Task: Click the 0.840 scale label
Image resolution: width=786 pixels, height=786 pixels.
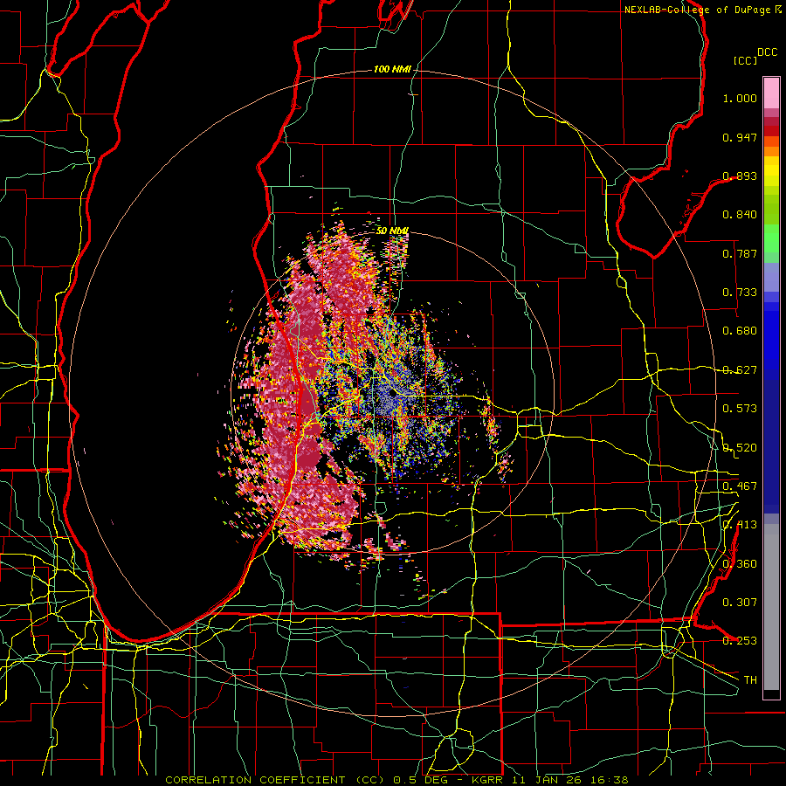Action: pyautogui.click(x=740, y=215)
